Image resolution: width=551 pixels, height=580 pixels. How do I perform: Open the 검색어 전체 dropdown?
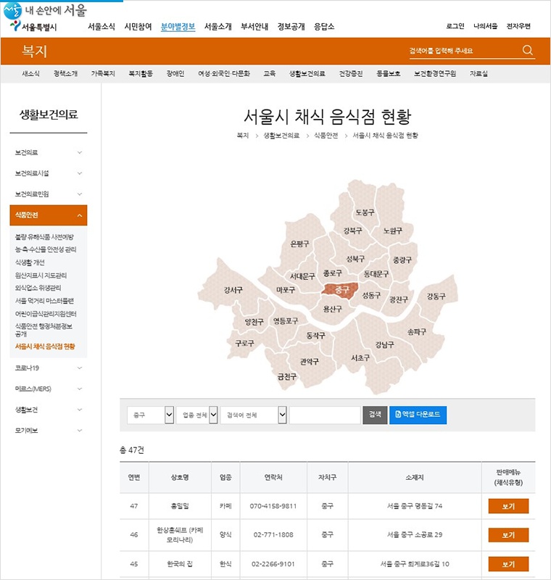tap(253, 415)
